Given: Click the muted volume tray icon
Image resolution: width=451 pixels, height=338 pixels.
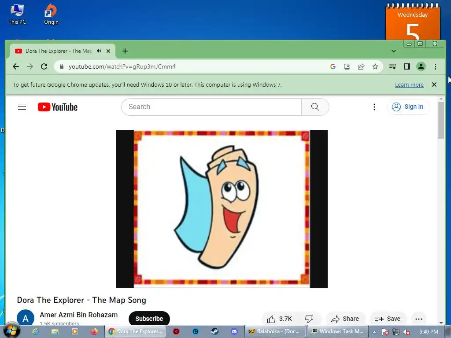Looking at the screenshot, I should click(x=406, y=332).
